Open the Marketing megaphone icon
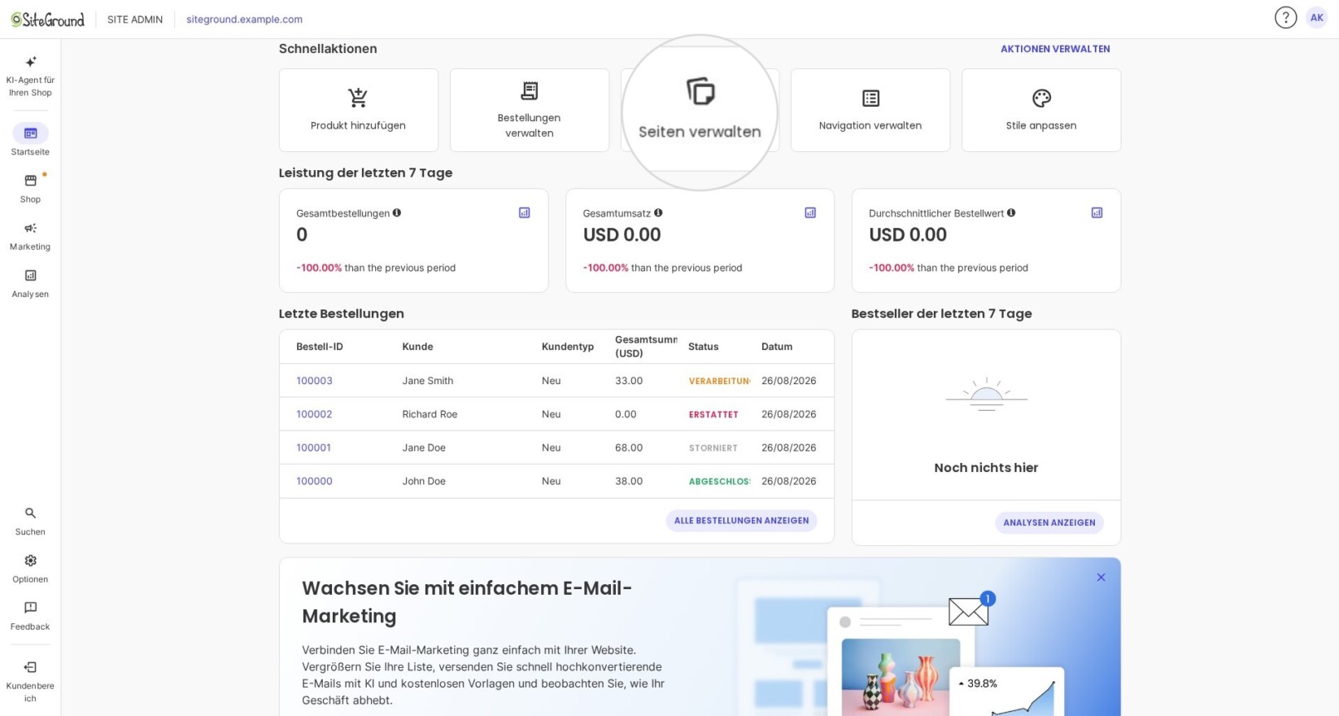 coord(30,228)
